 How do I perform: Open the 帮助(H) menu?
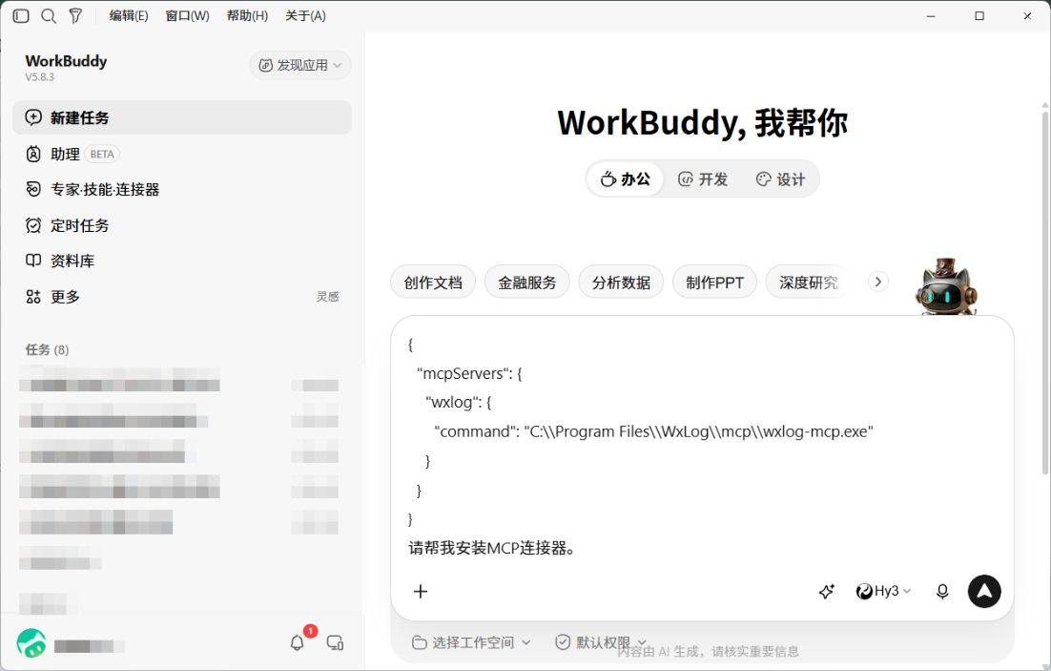pyautogui.click(x=247, y=15)
